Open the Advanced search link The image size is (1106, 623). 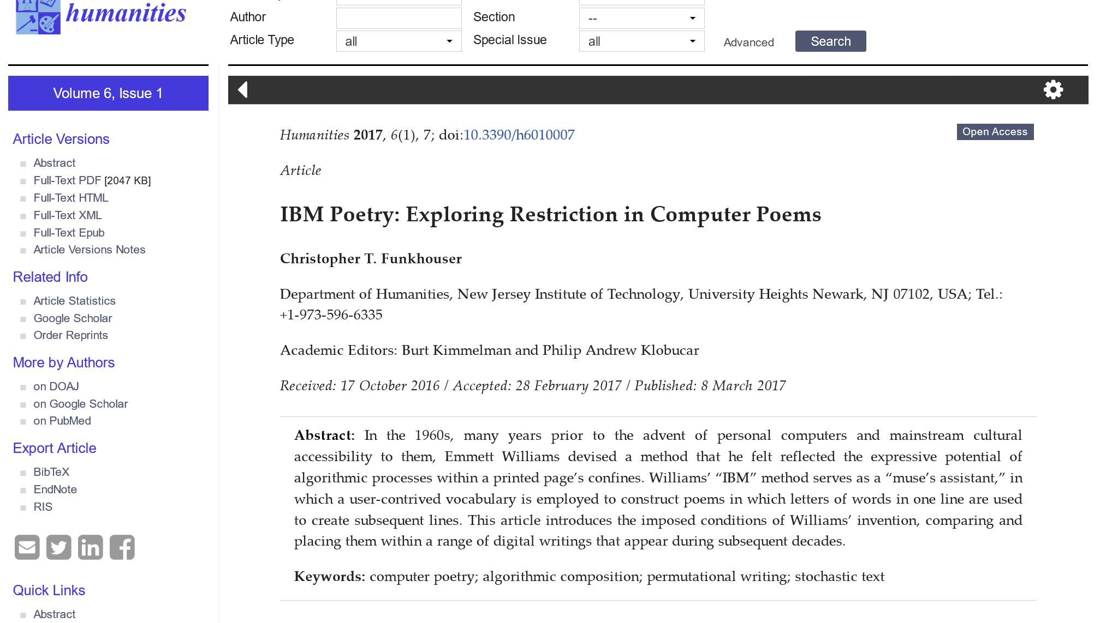click(748, 43)
